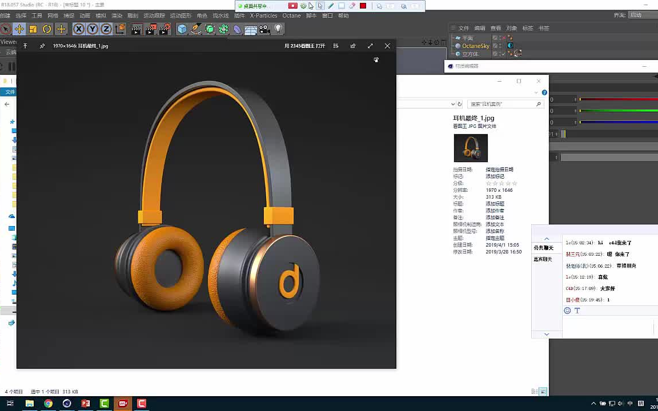Select the Scale tool
This screenshot has height=411, width=658.
[x=33, y=30]
